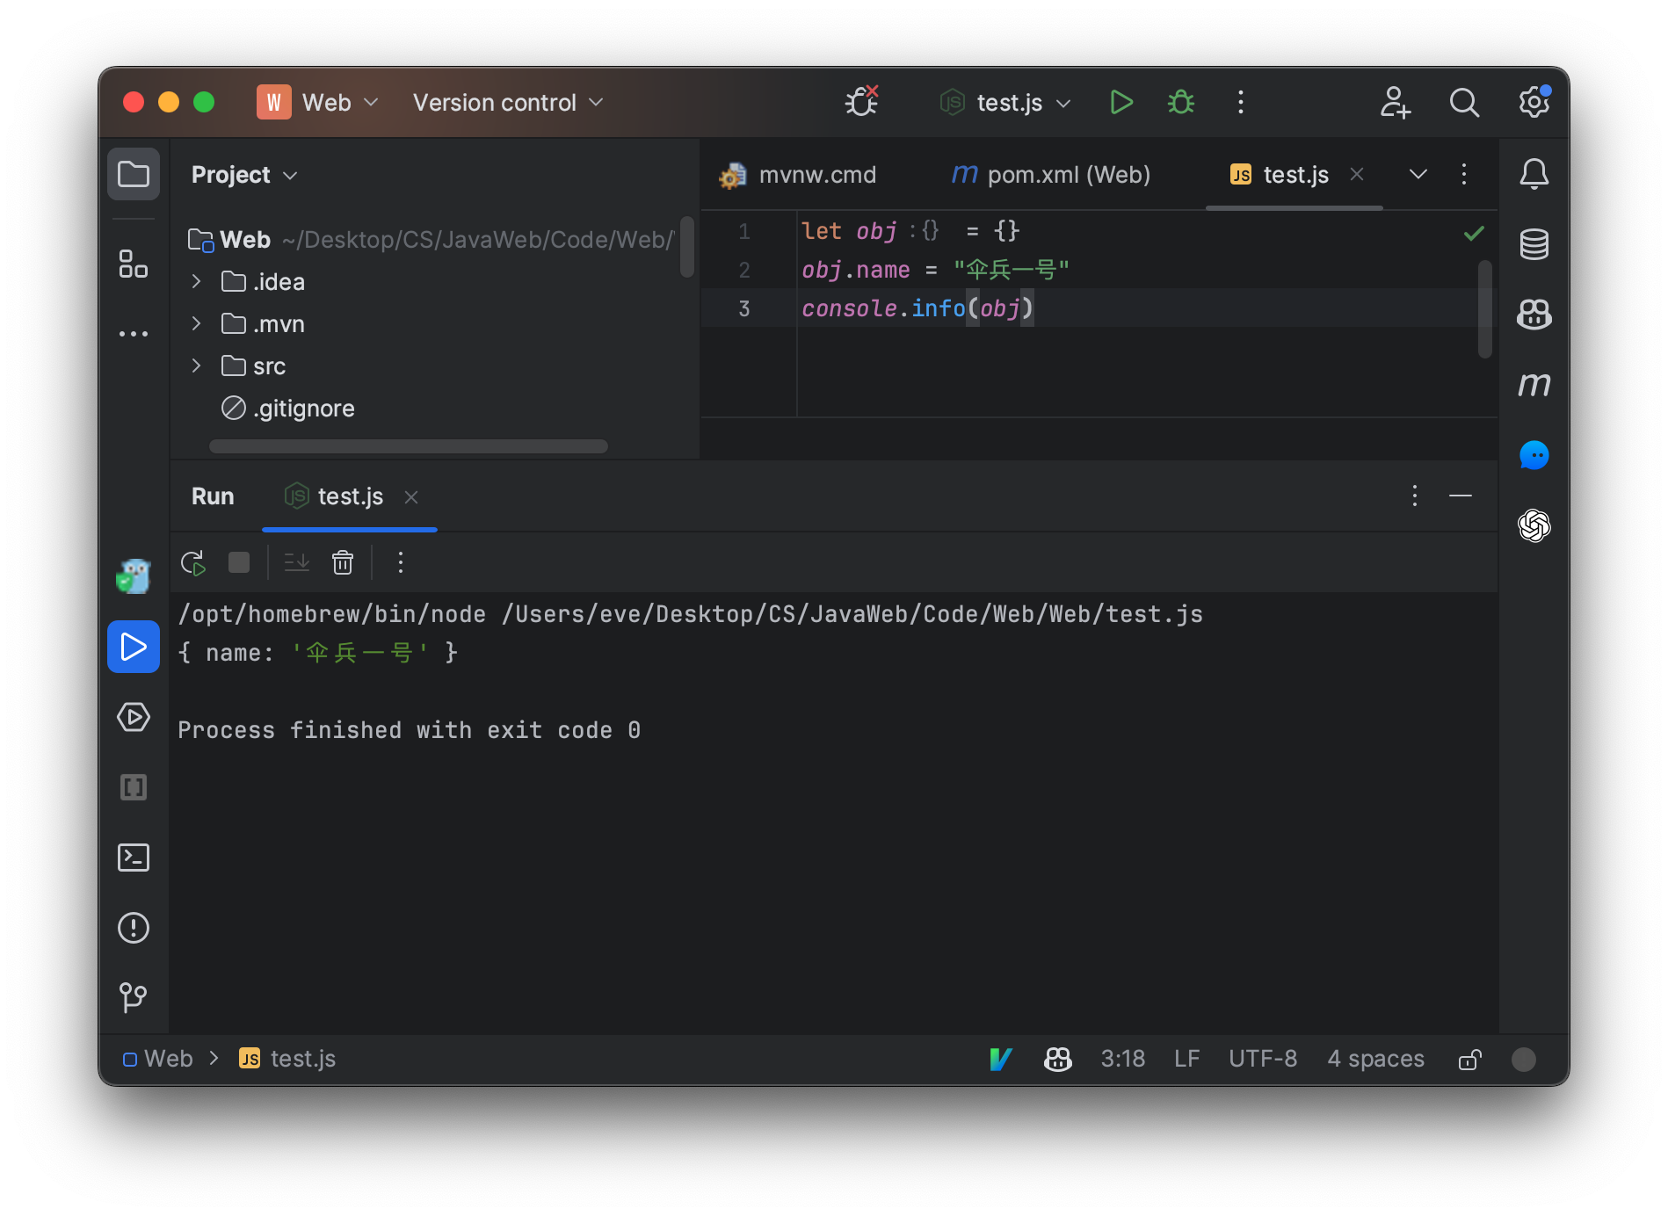Open the Database tool window

tap(1534, 244)
